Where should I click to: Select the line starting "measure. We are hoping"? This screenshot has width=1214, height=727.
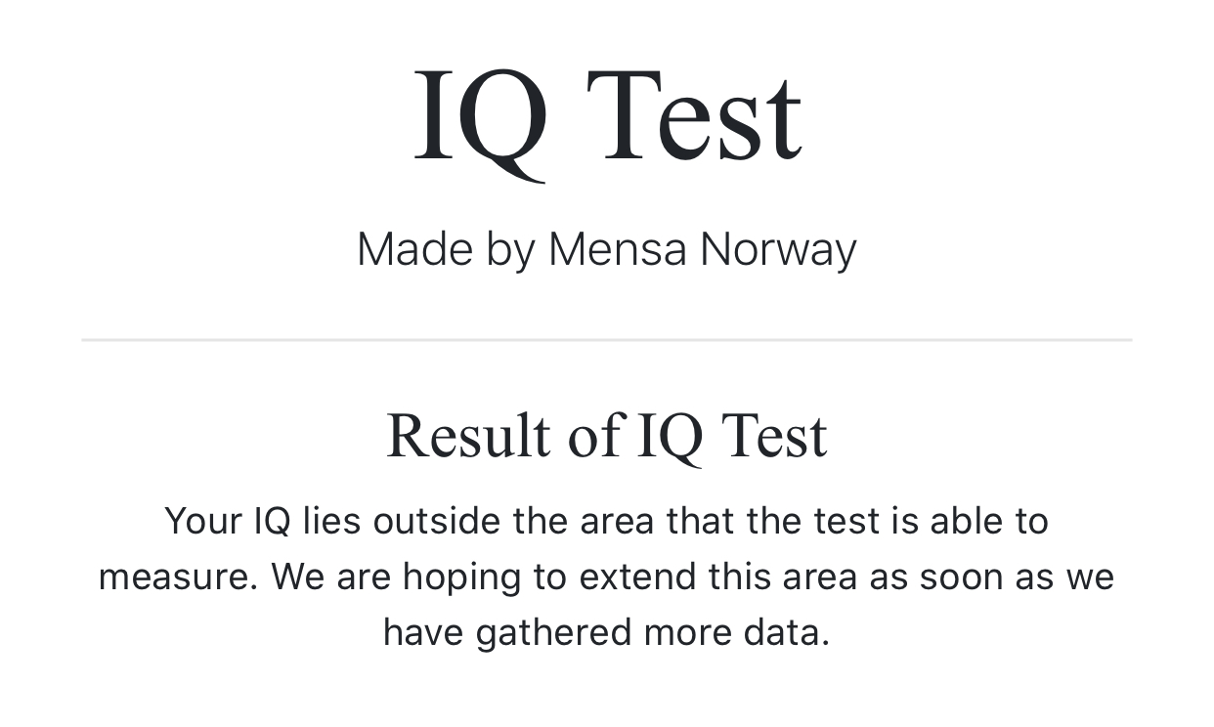click(x=607, y=577)
